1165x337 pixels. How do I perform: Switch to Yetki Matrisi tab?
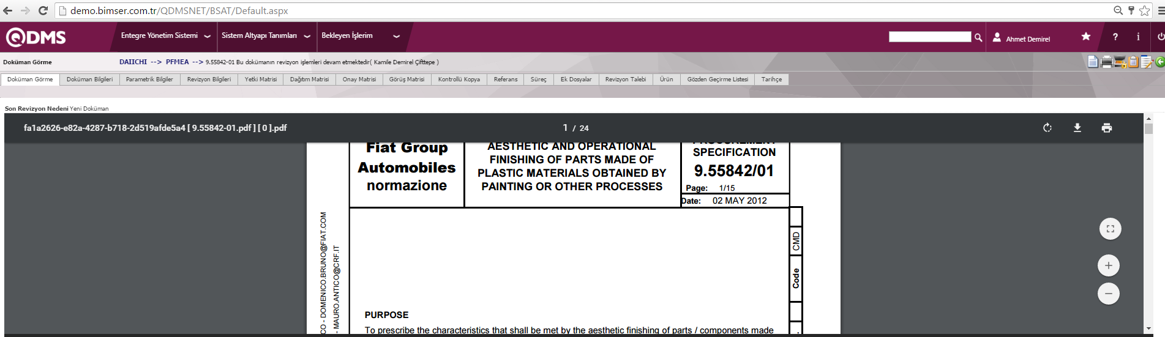(x=261, y=80)
